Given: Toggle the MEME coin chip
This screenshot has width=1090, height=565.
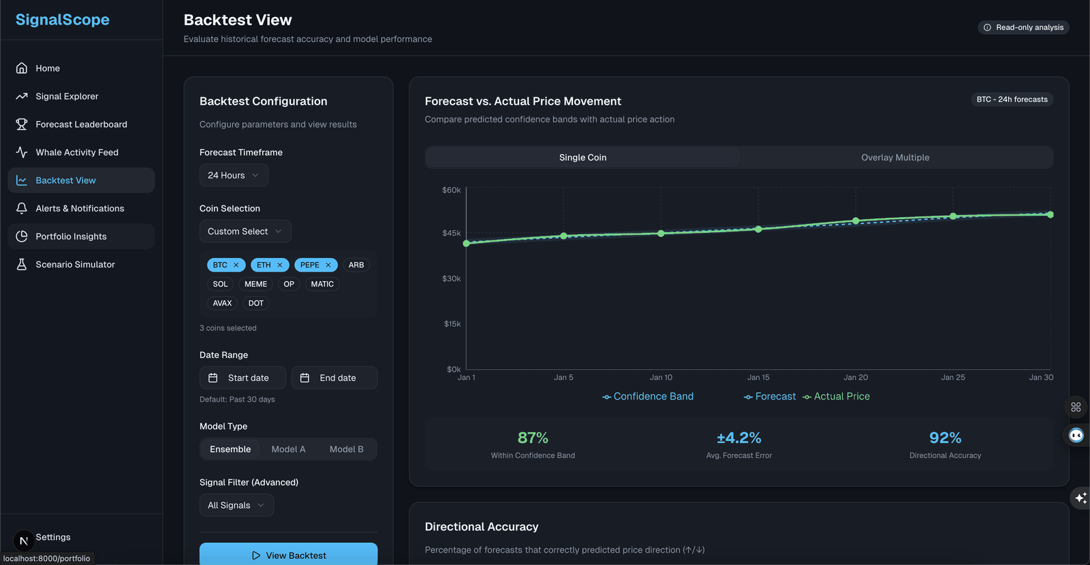Looking at the screenshot, I should coord(256,284).
